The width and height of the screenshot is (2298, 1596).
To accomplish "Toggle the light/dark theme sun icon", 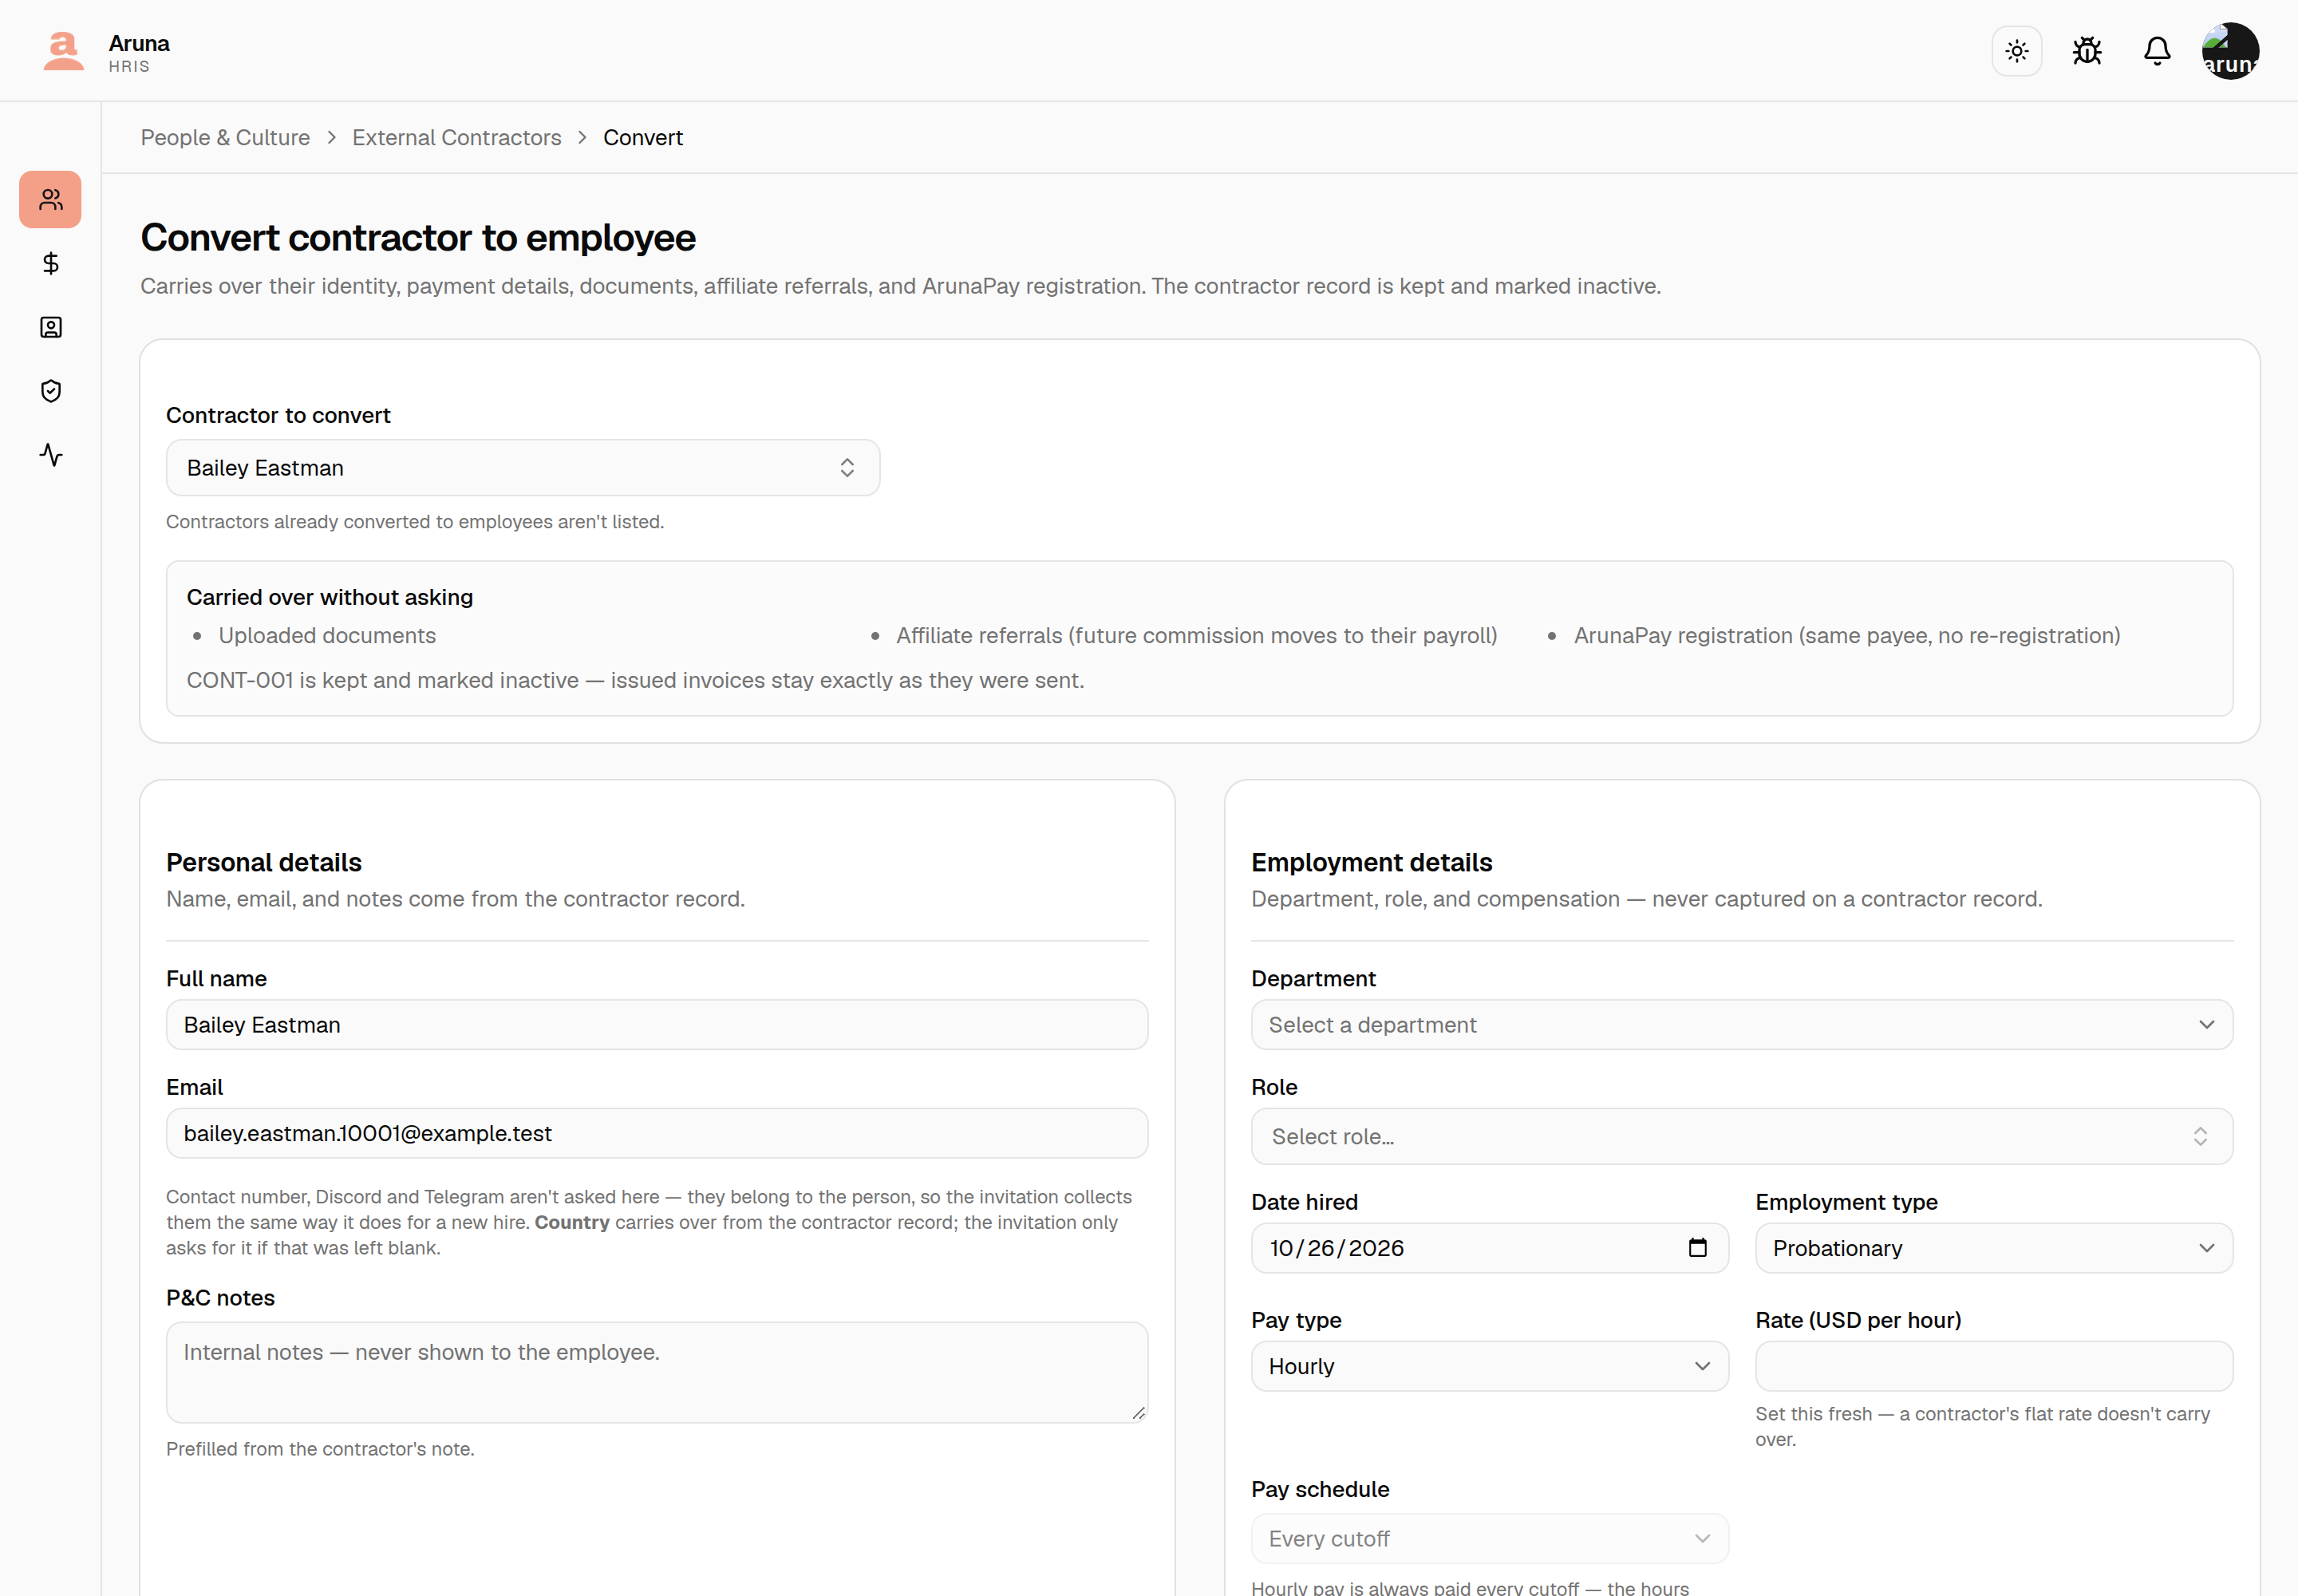I will (x=2016, y=51).
